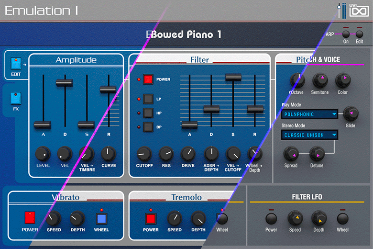
Task: Click the Tremolo SPEED knob
Action: 175,218
